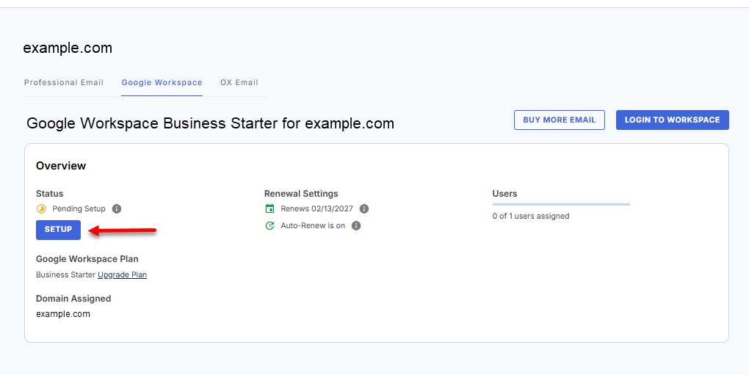Click the Domain Assigned label

(73, 299)
